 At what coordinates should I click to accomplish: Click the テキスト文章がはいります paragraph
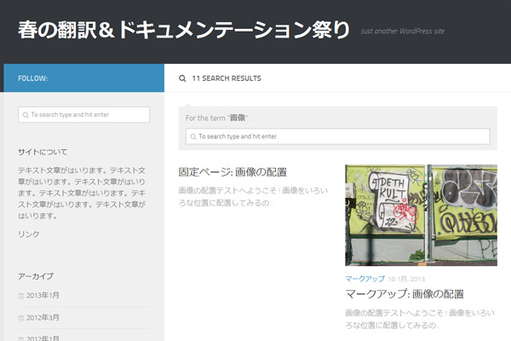(82, 193)
